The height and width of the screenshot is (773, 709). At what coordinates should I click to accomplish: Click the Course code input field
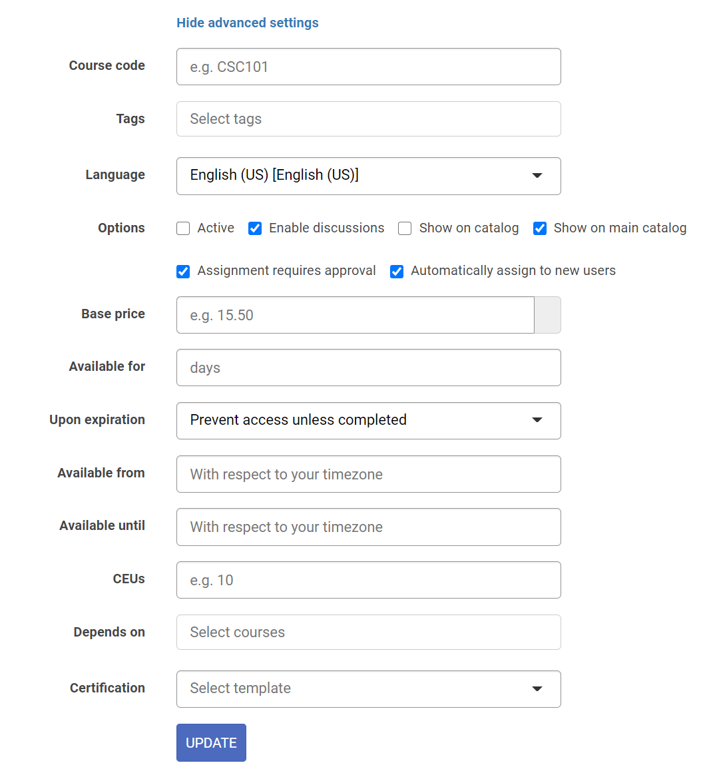point(368,67)
